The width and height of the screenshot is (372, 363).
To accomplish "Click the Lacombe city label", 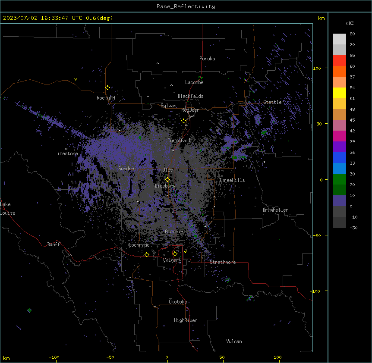I will coord(194,82).
